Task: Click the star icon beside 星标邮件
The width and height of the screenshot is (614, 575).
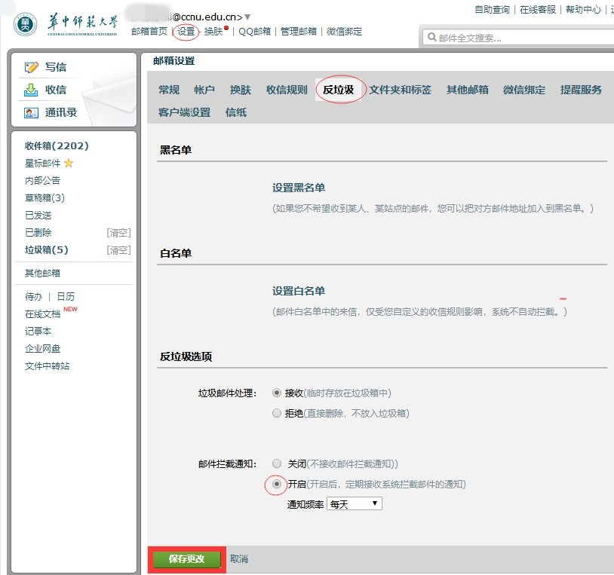Action: click(69, 164)
